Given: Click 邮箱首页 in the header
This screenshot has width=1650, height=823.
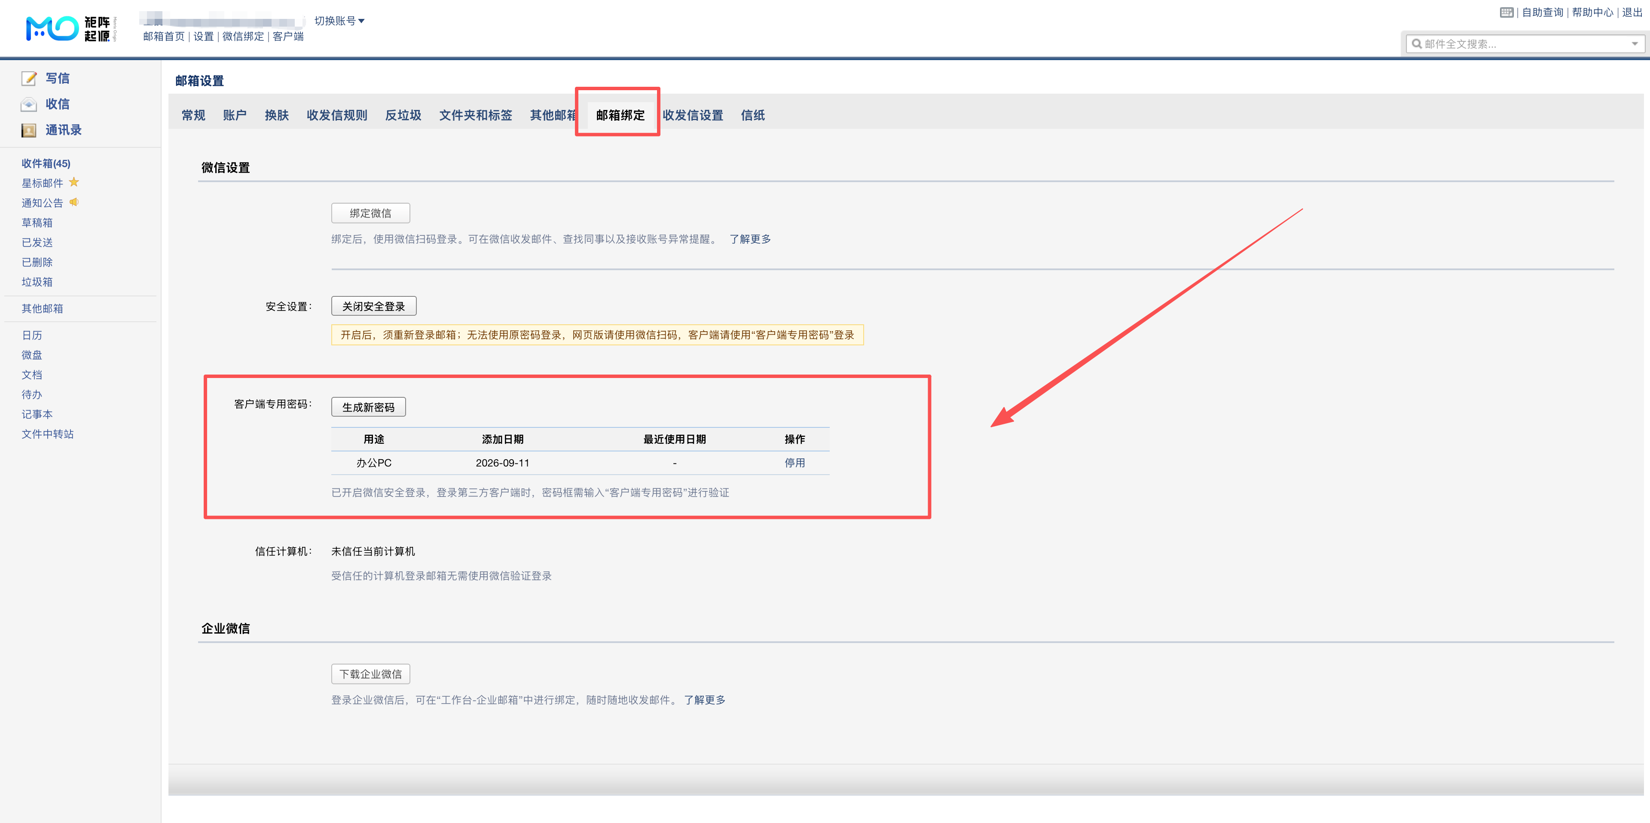Looking at the screenshot, I should click(164, 36).
